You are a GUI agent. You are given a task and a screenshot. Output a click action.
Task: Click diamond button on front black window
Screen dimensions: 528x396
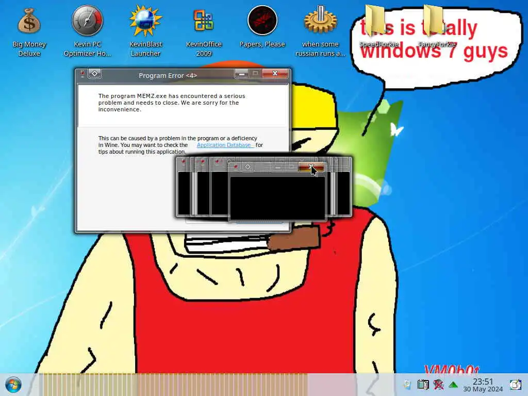(x=248, y=167)
